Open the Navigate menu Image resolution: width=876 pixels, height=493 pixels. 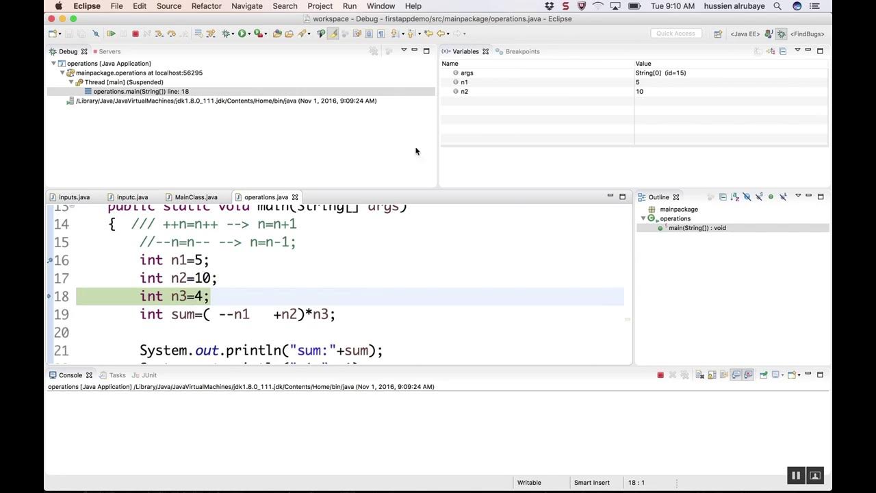247,6
